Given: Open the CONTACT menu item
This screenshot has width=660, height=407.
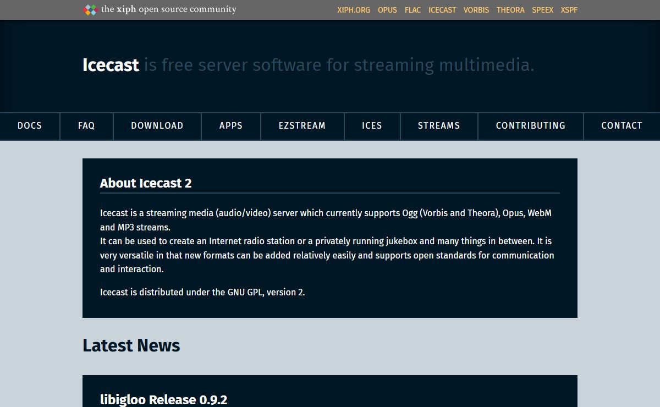Looking at the screenshot, I should [622, 126].
